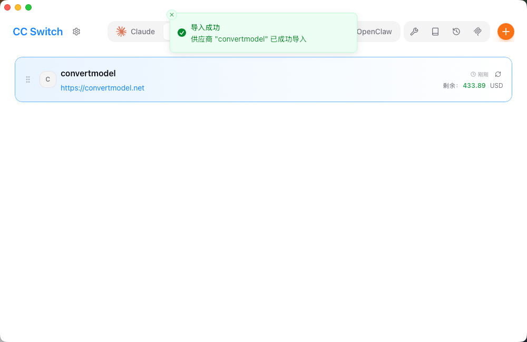Add a provider with the orange plus button
This screenshot has width=527, height=342.
505,32
